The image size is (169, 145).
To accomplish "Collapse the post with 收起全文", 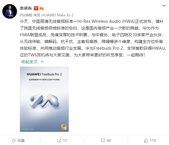I will (x=30, y=62).
